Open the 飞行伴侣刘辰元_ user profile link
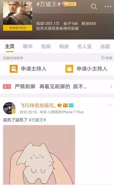114x185 pixels. (38, 105)
